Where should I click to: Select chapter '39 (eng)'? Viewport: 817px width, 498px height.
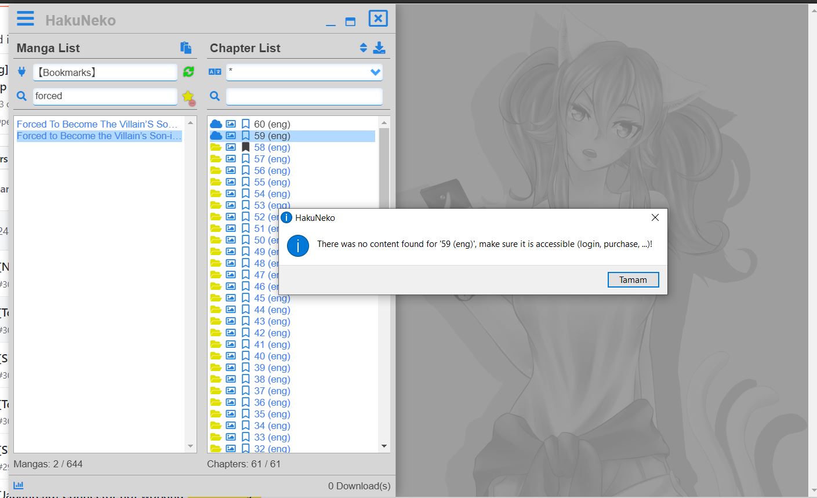(272, 368)
